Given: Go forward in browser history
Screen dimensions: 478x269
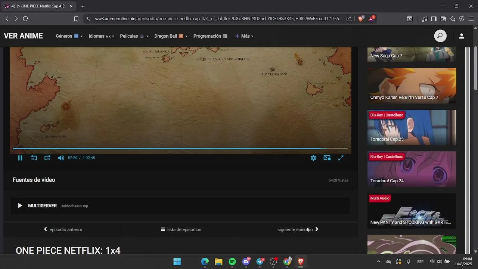Looking at the screenshot, I should (x=16, y=19).
